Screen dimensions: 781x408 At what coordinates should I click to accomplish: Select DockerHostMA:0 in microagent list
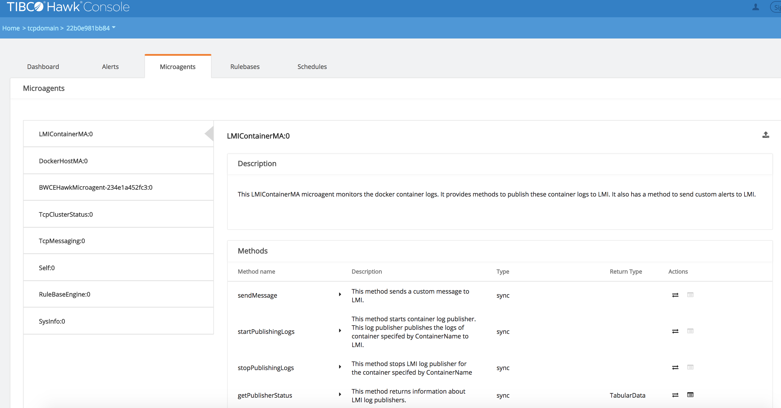[x=63, y=161]
